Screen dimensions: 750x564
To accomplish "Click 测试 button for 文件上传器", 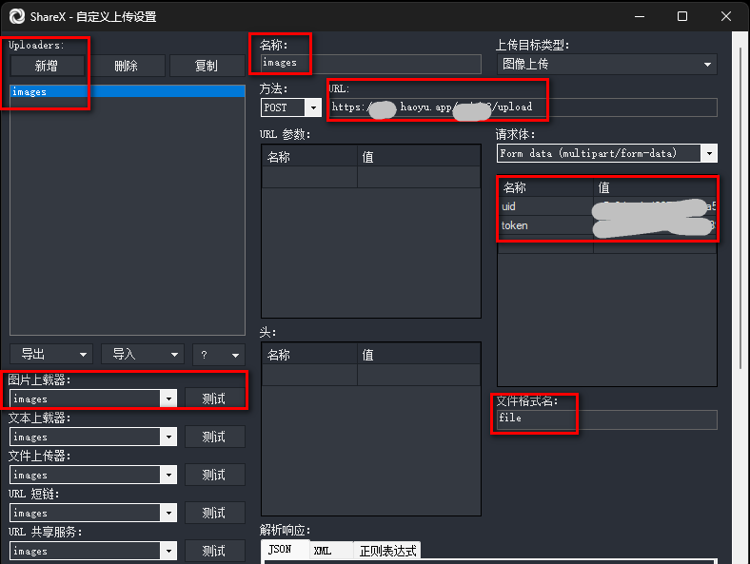I will click(x=215, y=475).
